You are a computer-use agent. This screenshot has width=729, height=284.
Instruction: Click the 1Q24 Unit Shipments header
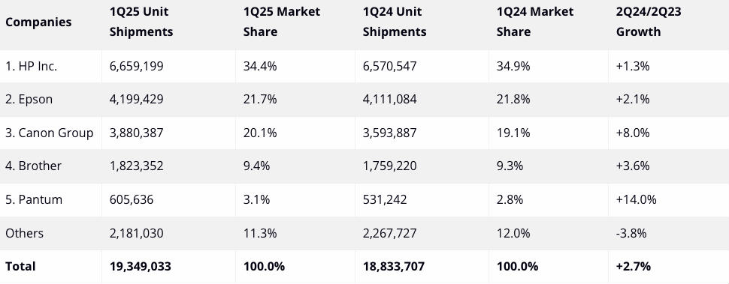[x=395, y=22]
